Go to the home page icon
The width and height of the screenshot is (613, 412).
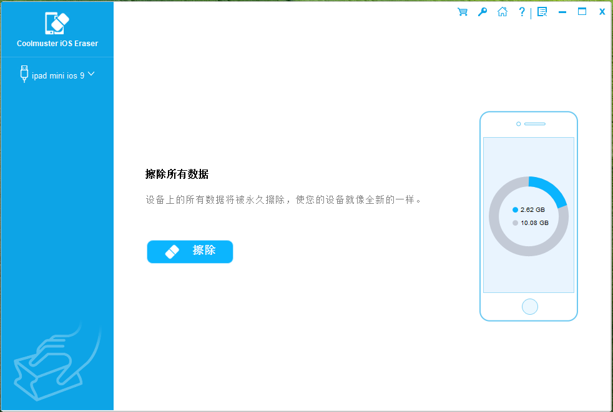[503, 12]
